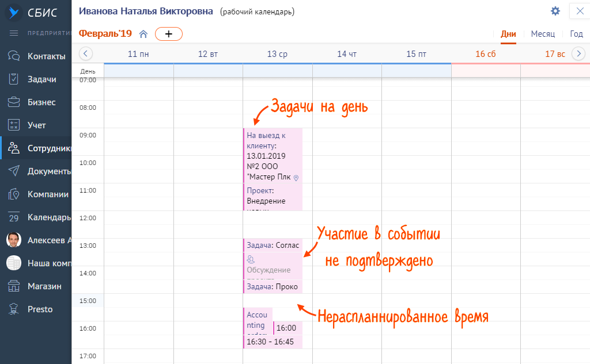Image resolution: width=590 pixels, height=364 pixels.
Task: Go to next week arrow
Action: point(578,53)
